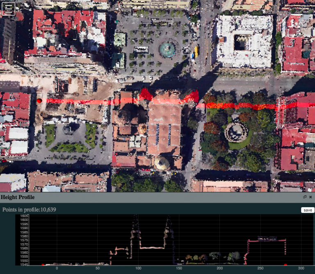Click the 150 distance axis label
This screenshot has width=315, height=274.
[179, 268]
